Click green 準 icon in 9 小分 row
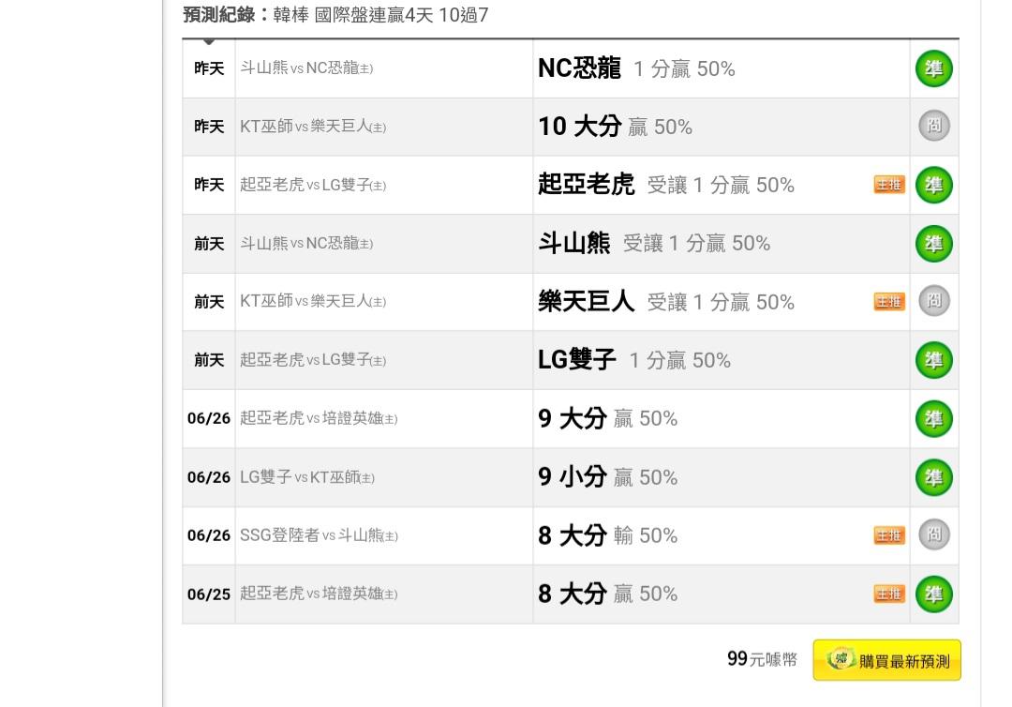 tap(934, 478)
